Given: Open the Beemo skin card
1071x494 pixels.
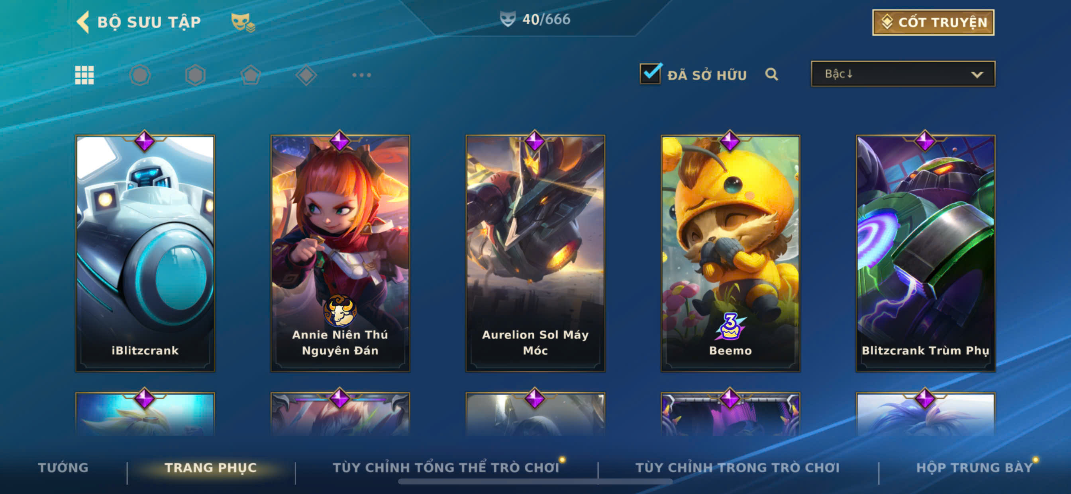Looking at the screenshot, I should click(730, 253).
